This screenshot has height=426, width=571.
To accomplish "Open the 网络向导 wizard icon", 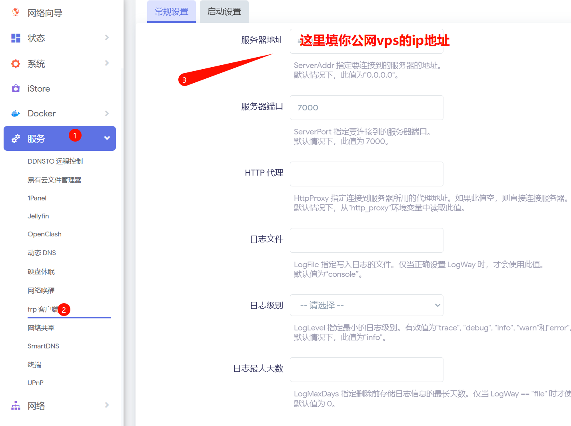I will pyautogui.click(x=15, y=12).
